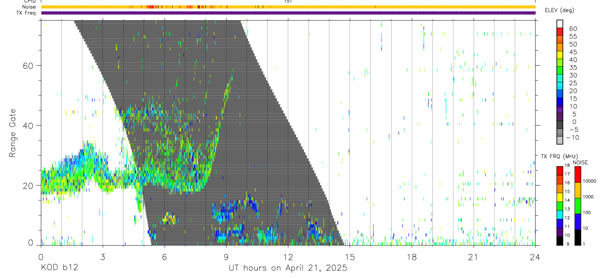Click the '12' tick on the UT hours axis
The image size is (602, 278).
point(288,257)
